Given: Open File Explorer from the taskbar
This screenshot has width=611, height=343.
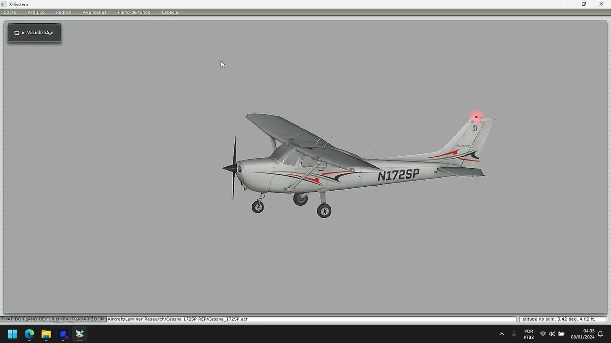Looking at the screenshot, I should 46,334.
